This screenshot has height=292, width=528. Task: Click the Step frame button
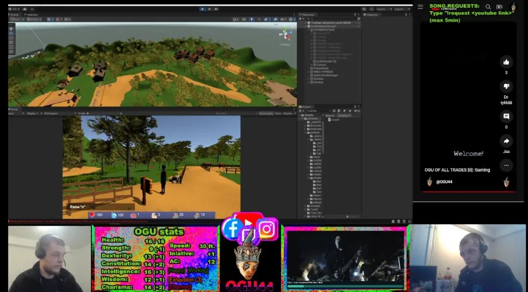coord(216,9)
